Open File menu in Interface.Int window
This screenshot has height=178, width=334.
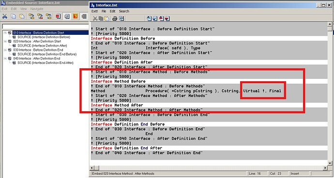(104, 11)
